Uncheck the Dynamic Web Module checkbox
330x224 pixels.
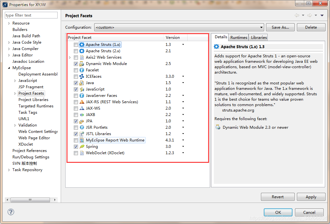(76, 64)
